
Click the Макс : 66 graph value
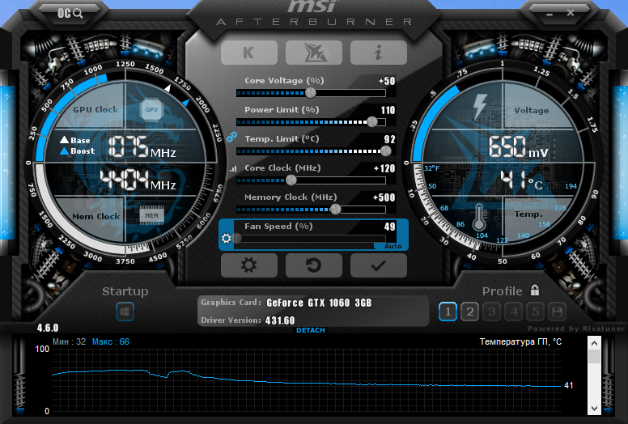pyautogui.click(x=111, y=341)
